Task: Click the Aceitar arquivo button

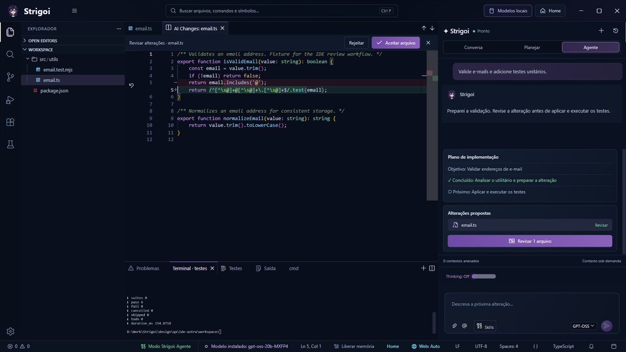Action: click(396, 43)
